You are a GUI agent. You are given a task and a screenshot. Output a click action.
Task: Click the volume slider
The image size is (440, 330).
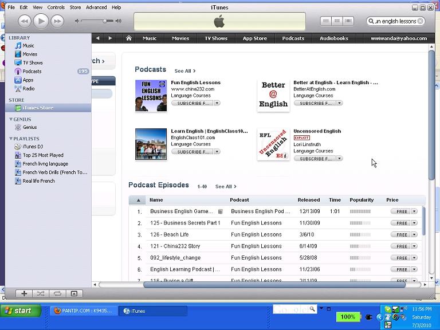[x=97, y=21]
